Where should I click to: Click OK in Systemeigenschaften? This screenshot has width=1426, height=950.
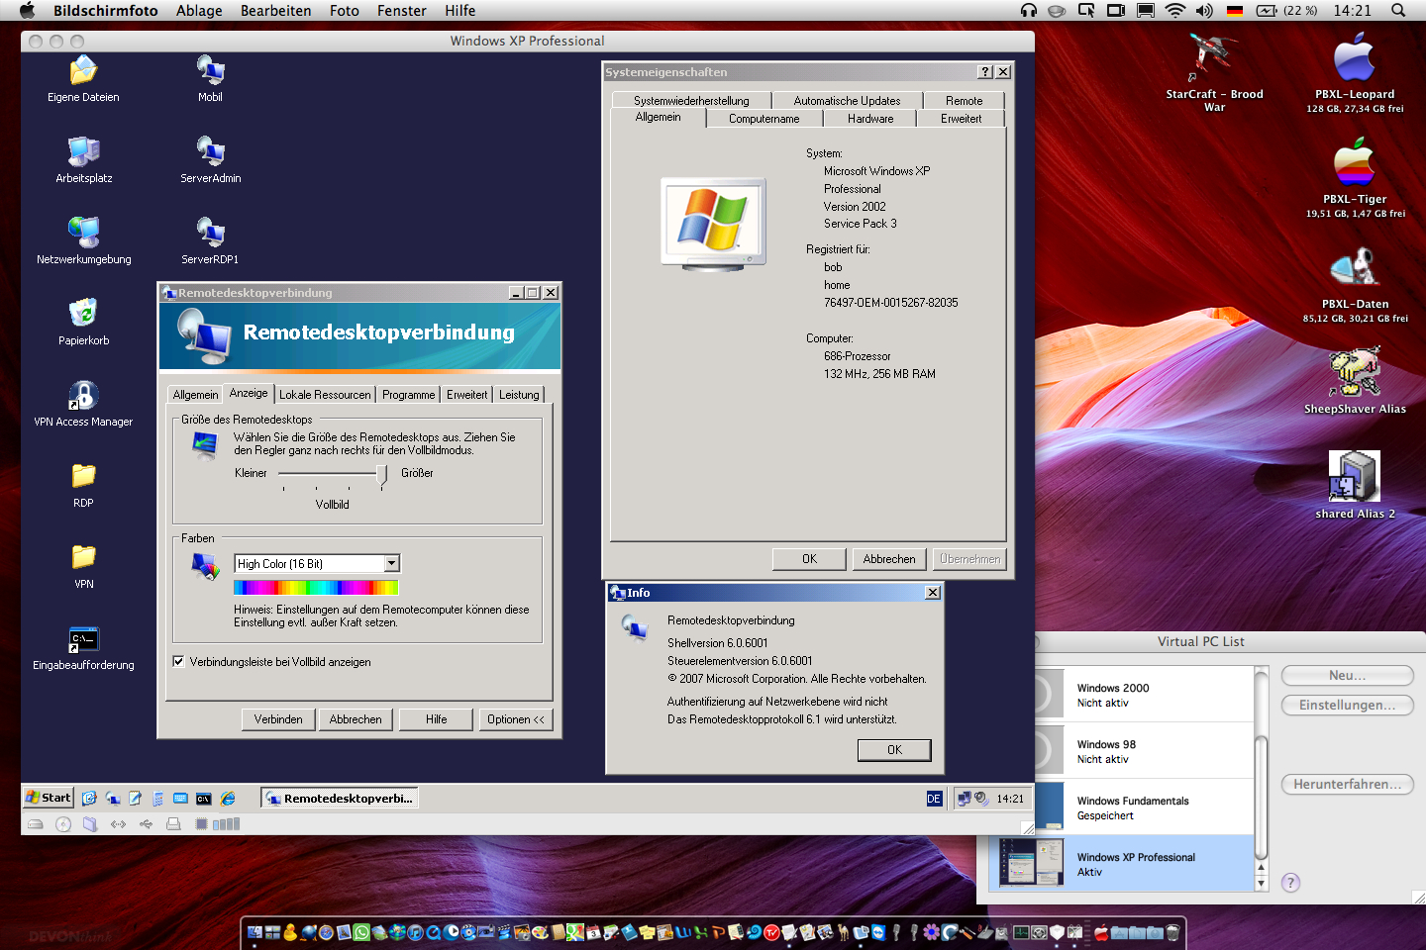pos(809,559)
